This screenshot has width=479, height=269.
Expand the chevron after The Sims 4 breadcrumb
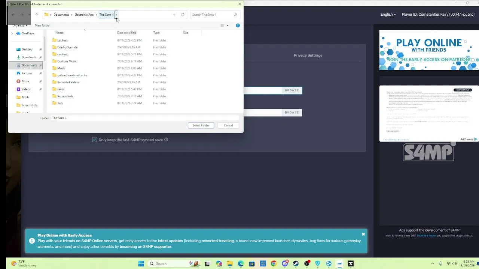point(116,15)
